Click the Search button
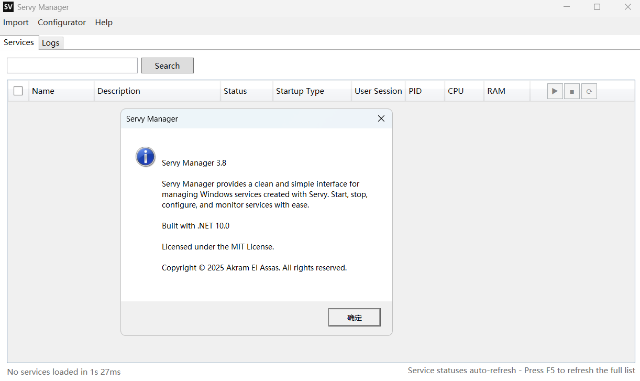640x381 pixels. pyautogui.click(x=168, y=66)
